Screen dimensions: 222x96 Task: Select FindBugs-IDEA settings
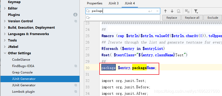tap(23, 66)
